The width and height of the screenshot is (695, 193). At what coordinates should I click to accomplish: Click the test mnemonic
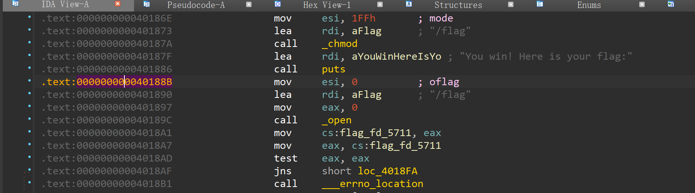click(x=286, y=158)
